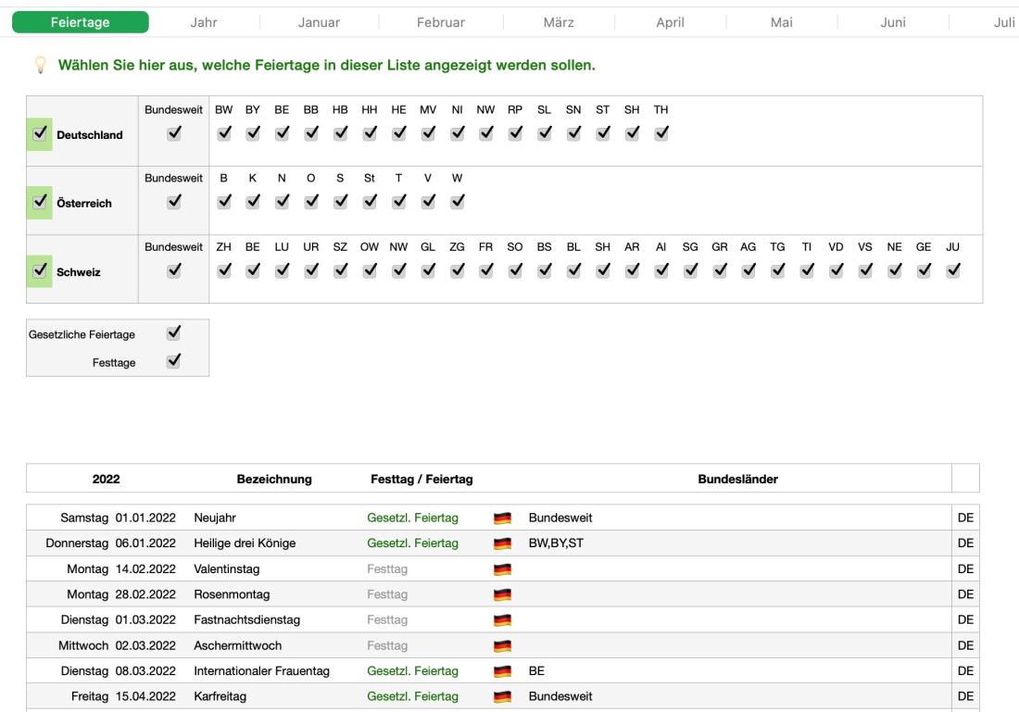Click the Bezeichnung column header
The width and height of the screenshot is (1019, 712).
tap(273, 479)
